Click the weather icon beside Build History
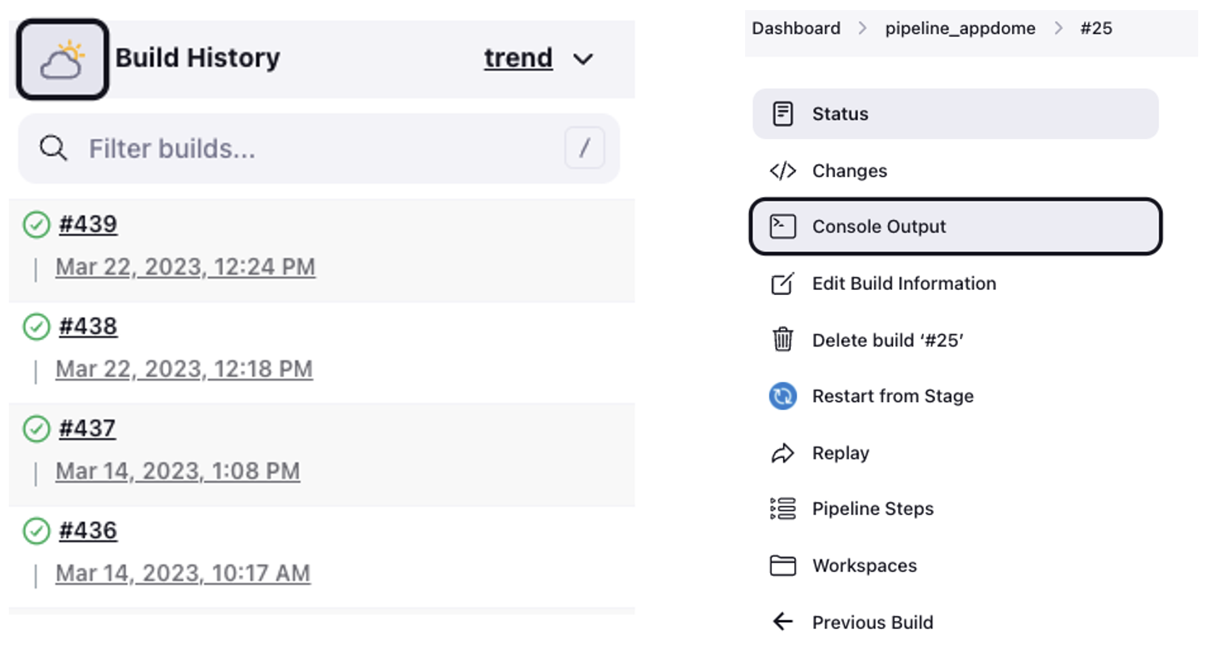Image resolution: width=1207 pixels, height=663 pixels. 61,58
